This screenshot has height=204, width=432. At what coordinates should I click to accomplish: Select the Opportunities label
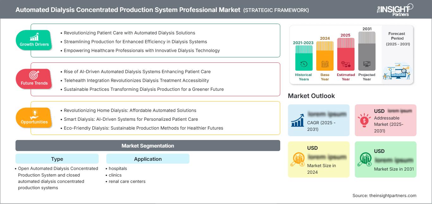pyautogui.click(x=34, y=122)
